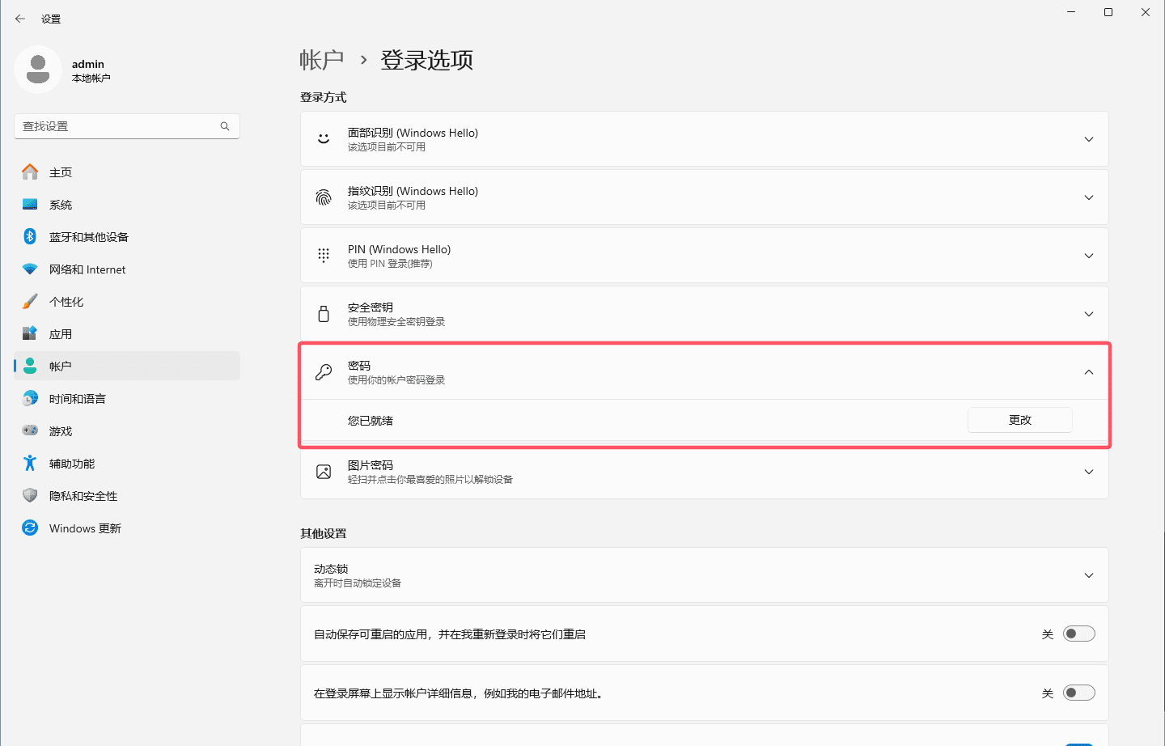1165x746 pixels.
Task: Click the 时间和语言 globe clock icon
Action: pyautogui.click(x=30, y=398)
